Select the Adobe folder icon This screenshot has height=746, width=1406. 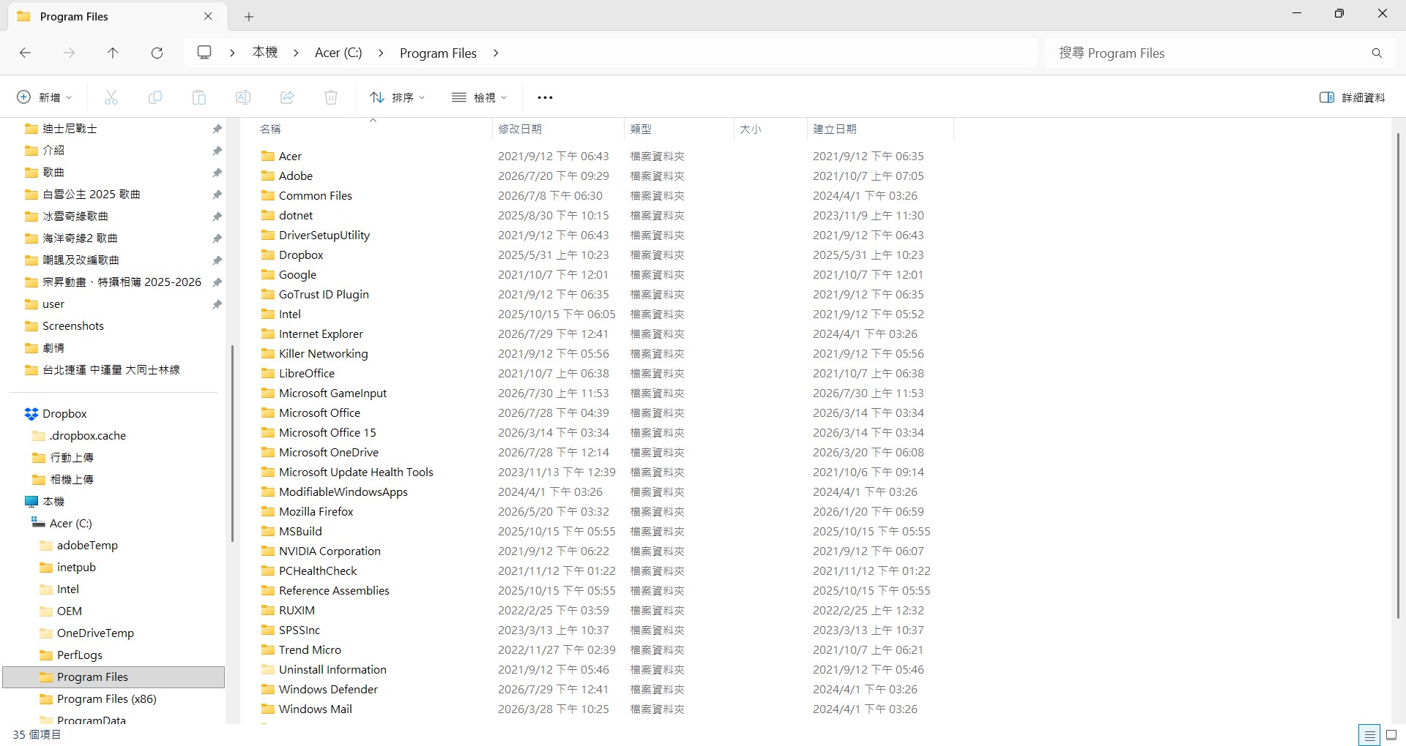[268, 176]
